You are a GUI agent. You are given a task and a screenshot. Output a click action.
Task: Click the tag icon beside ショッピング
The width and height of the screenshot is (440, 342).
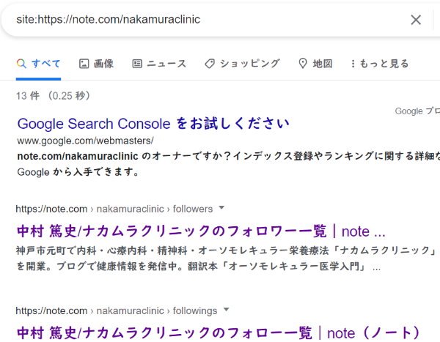(x=210, y=64)
